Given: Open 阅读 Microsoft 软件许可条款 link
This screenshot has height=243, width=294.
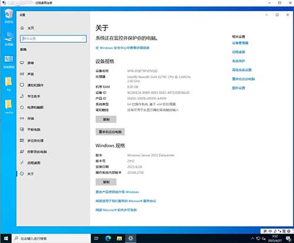Looking at the screenshot, I should coord(116,210).
